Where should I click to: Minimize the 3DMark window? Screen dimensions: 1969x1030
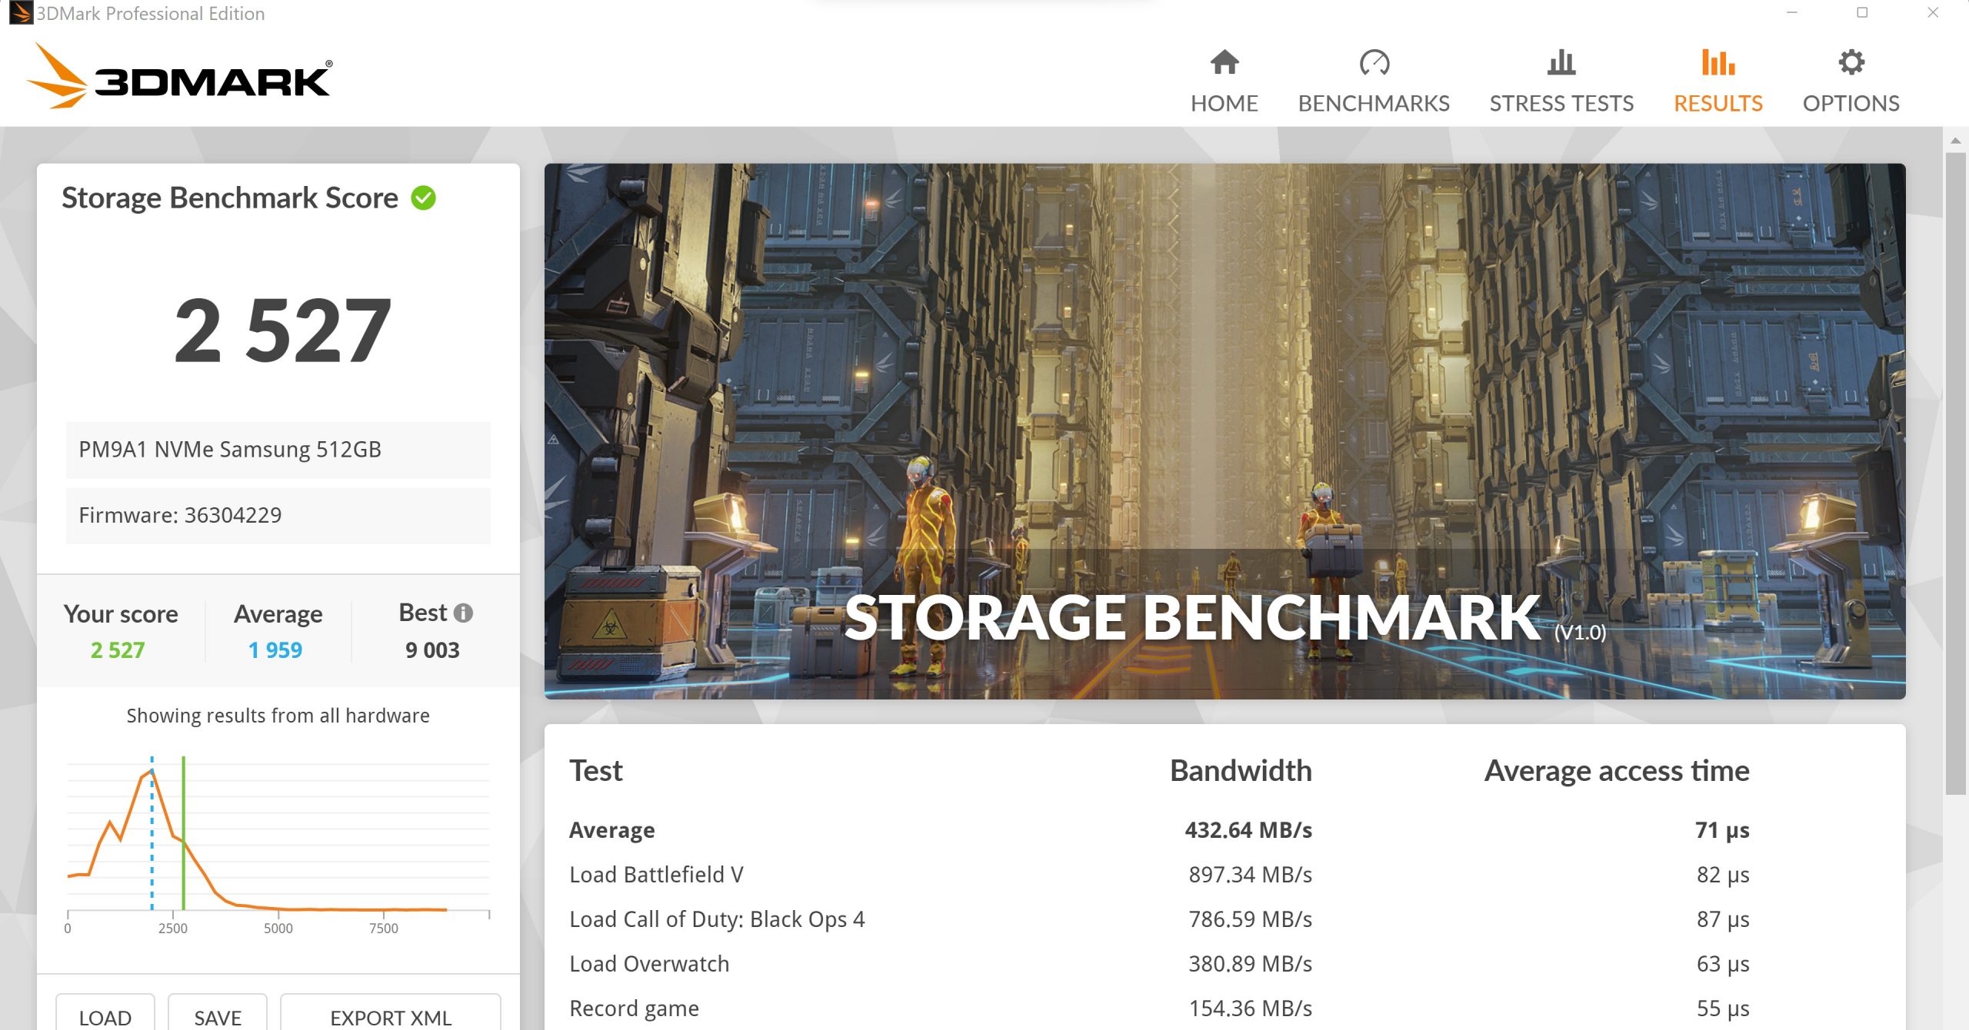1791,12
